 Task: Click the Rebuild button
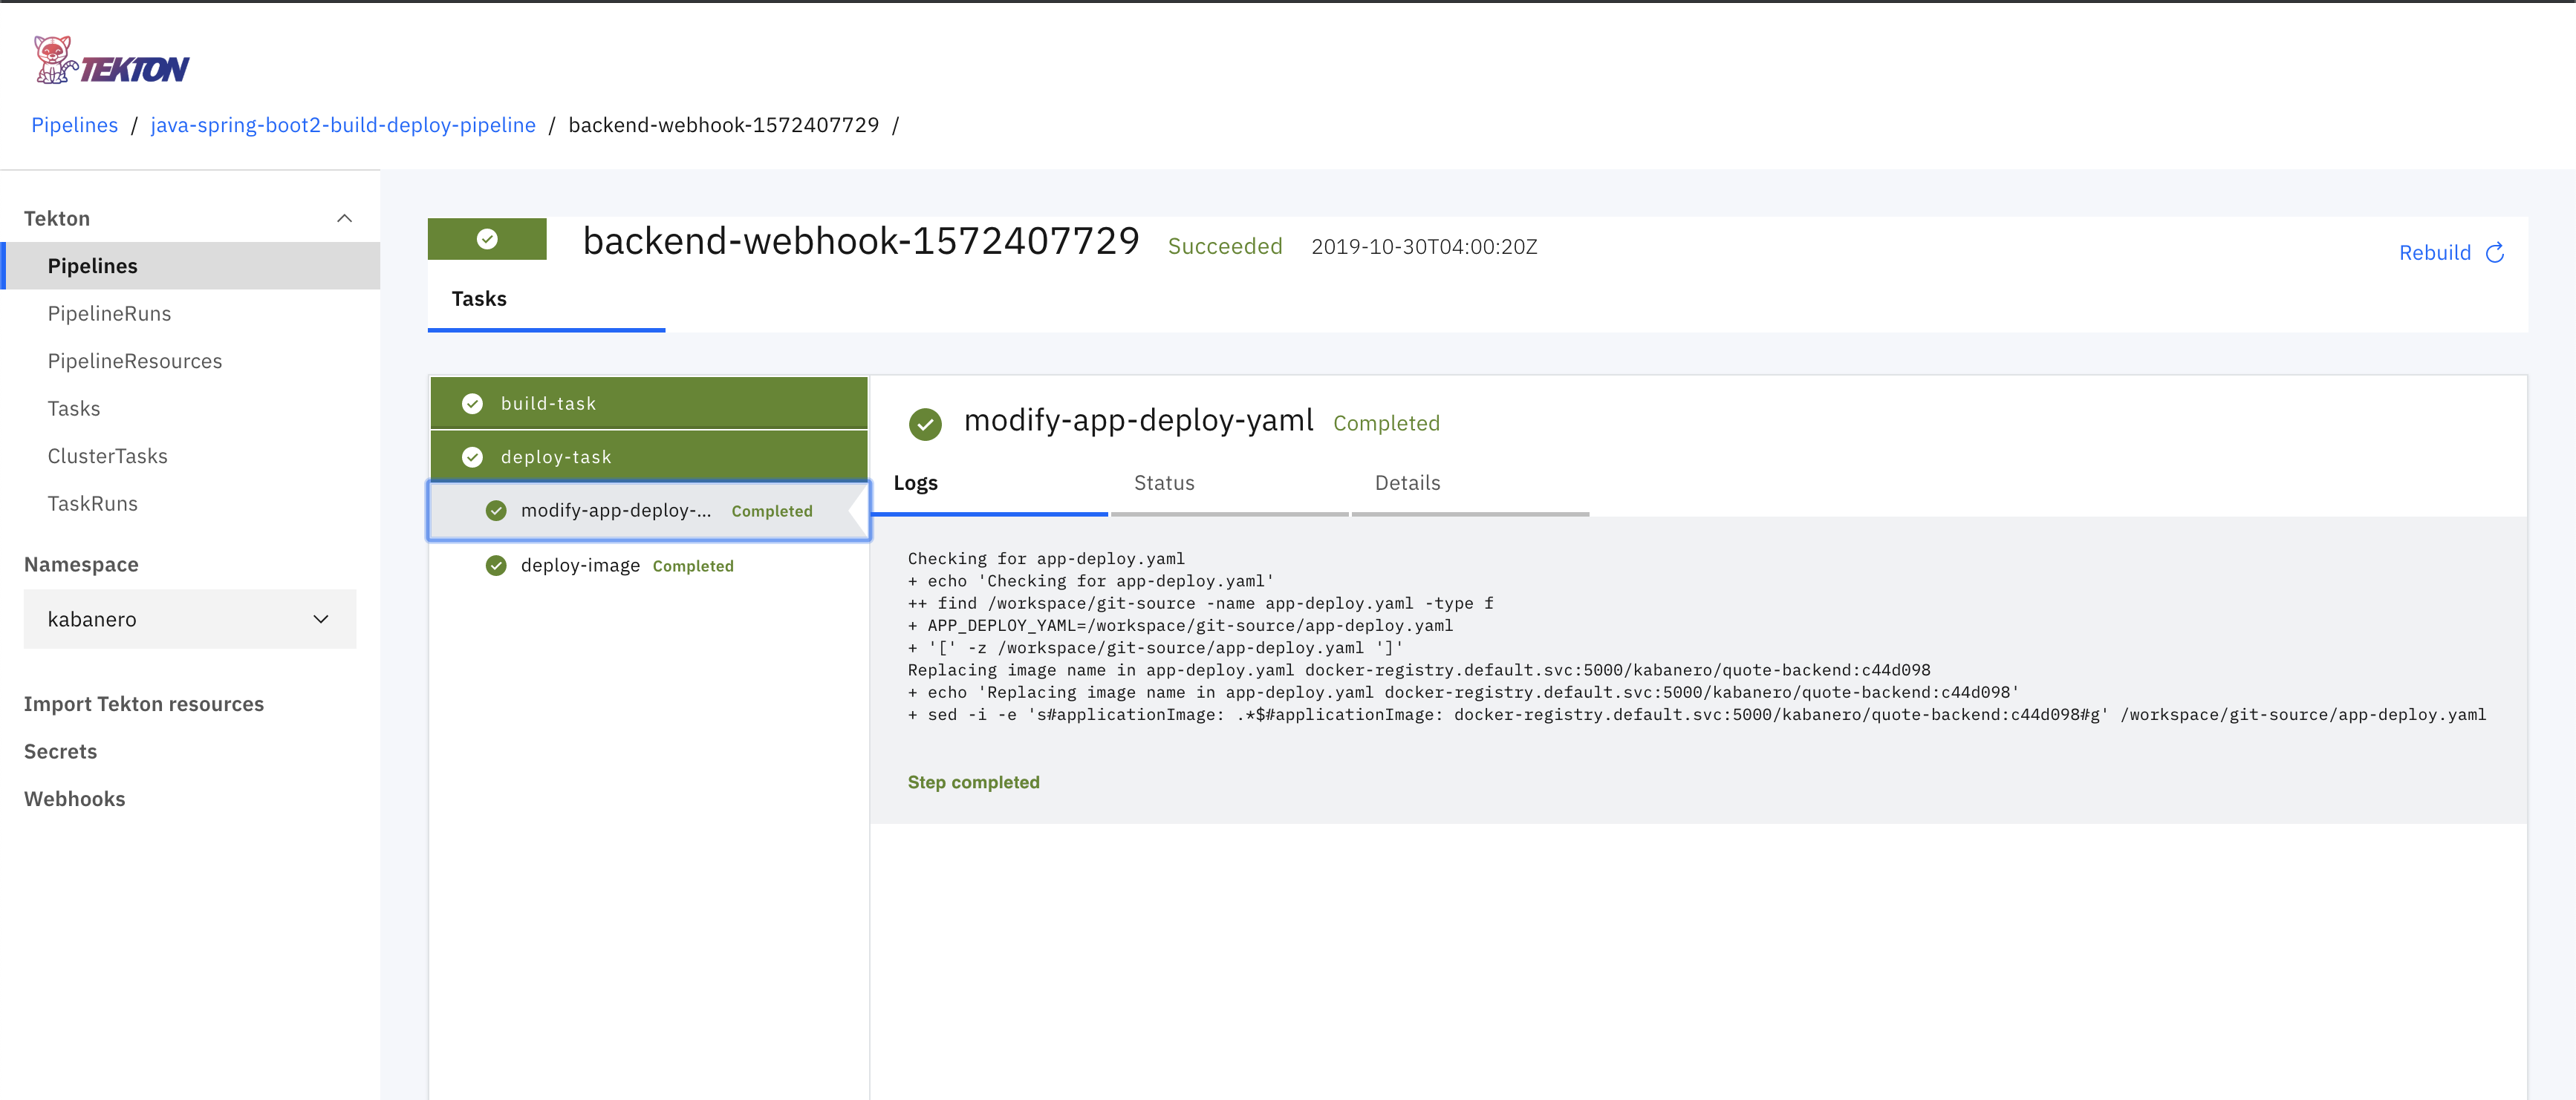click(x=2452, y=253)
